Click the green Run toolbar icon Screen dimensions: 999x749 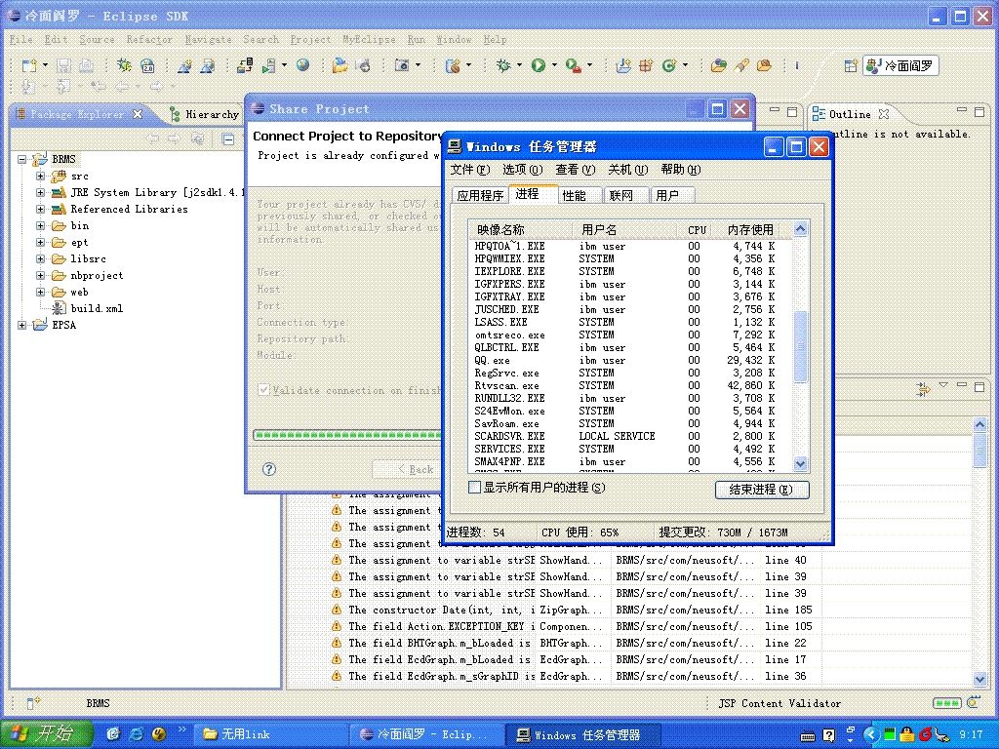coord(539,65)
